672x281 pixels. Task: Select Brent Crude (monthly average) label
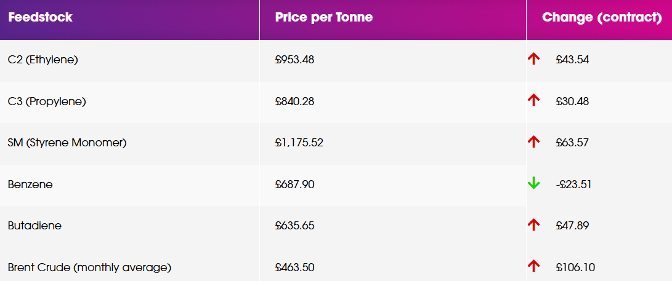[89, 267]
